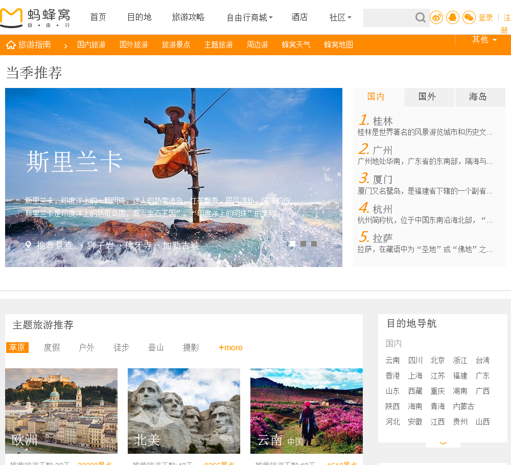The height and width of the screenshot is (465, 511).
Task: Open the 酒店 menu item
Action: 299,17
